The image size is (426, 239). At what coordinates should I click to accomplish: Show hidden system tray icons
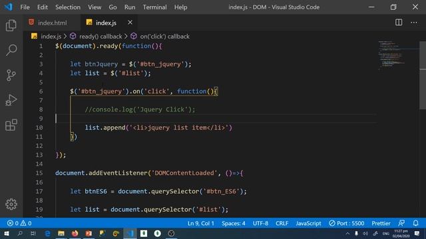tap(347, 233)
